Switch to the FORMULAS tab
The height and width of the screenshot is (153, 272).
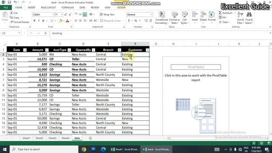[68, 8]
